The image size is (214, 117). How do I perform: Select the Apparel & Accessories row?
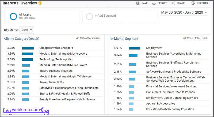[x=160, y=104]
